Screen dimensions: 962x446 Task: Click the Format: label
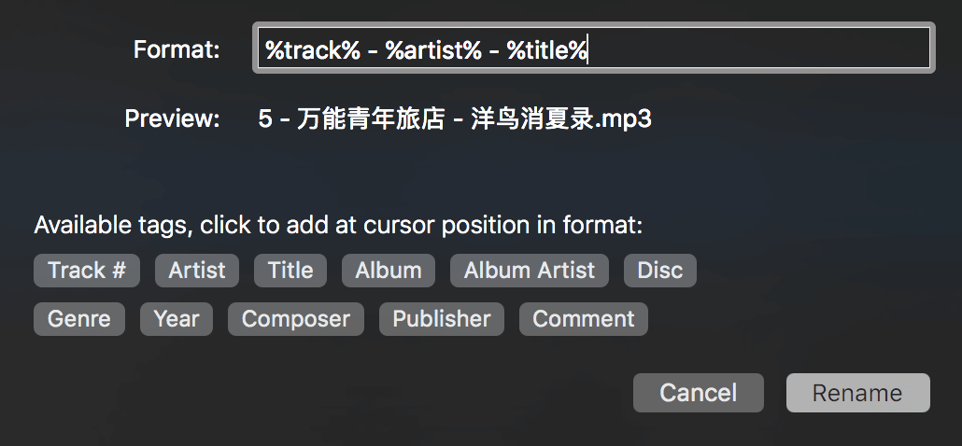tap(177, 49)
